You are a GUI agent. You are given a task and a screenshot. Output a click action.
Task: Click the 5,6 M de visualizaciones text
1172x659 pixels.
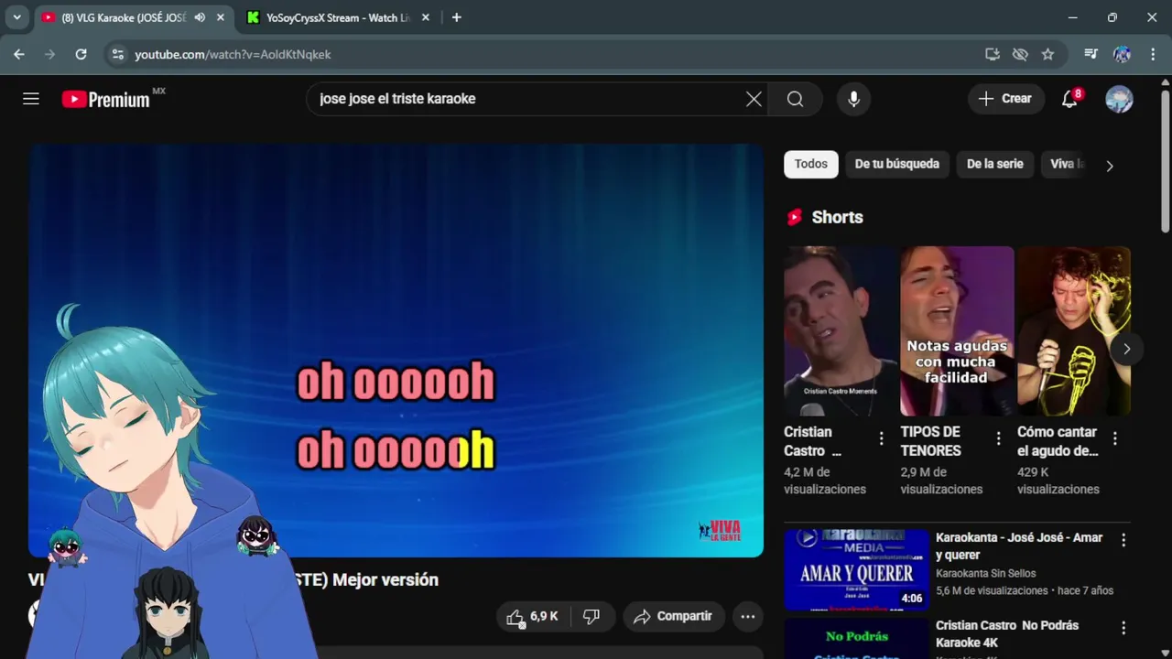point(992,590)
